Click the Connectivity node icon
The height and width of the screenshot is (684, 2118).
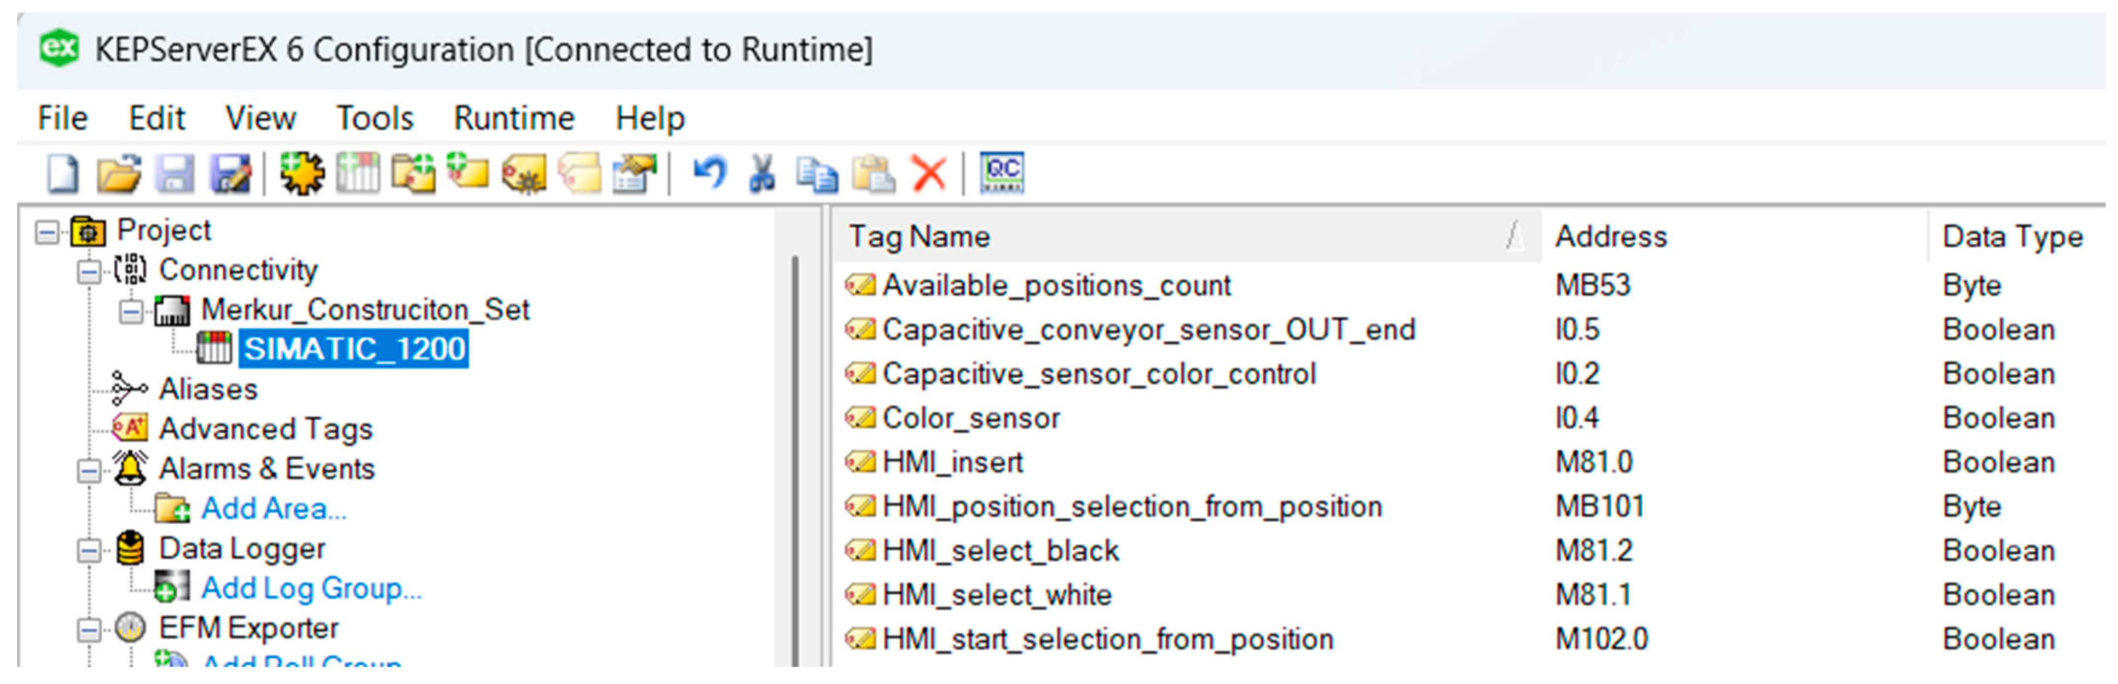click(130, 270)
